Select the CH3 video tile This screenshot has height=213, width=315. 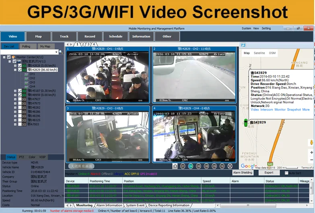tap(107, 134)
